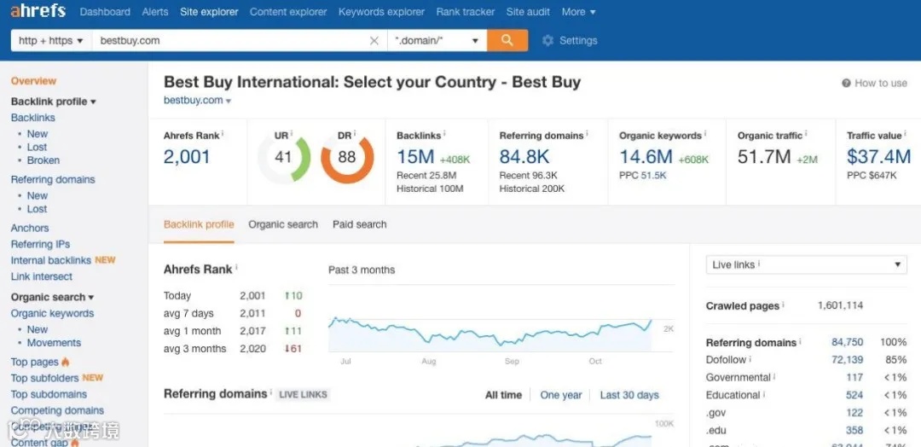Open Dashboard in the top navigation
921x447 pixels.
(105, 12)
